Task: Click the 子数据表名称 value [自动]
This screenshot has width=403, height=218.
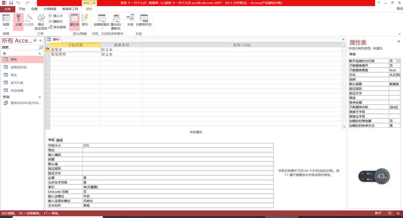Action: [x=394, y=107]
